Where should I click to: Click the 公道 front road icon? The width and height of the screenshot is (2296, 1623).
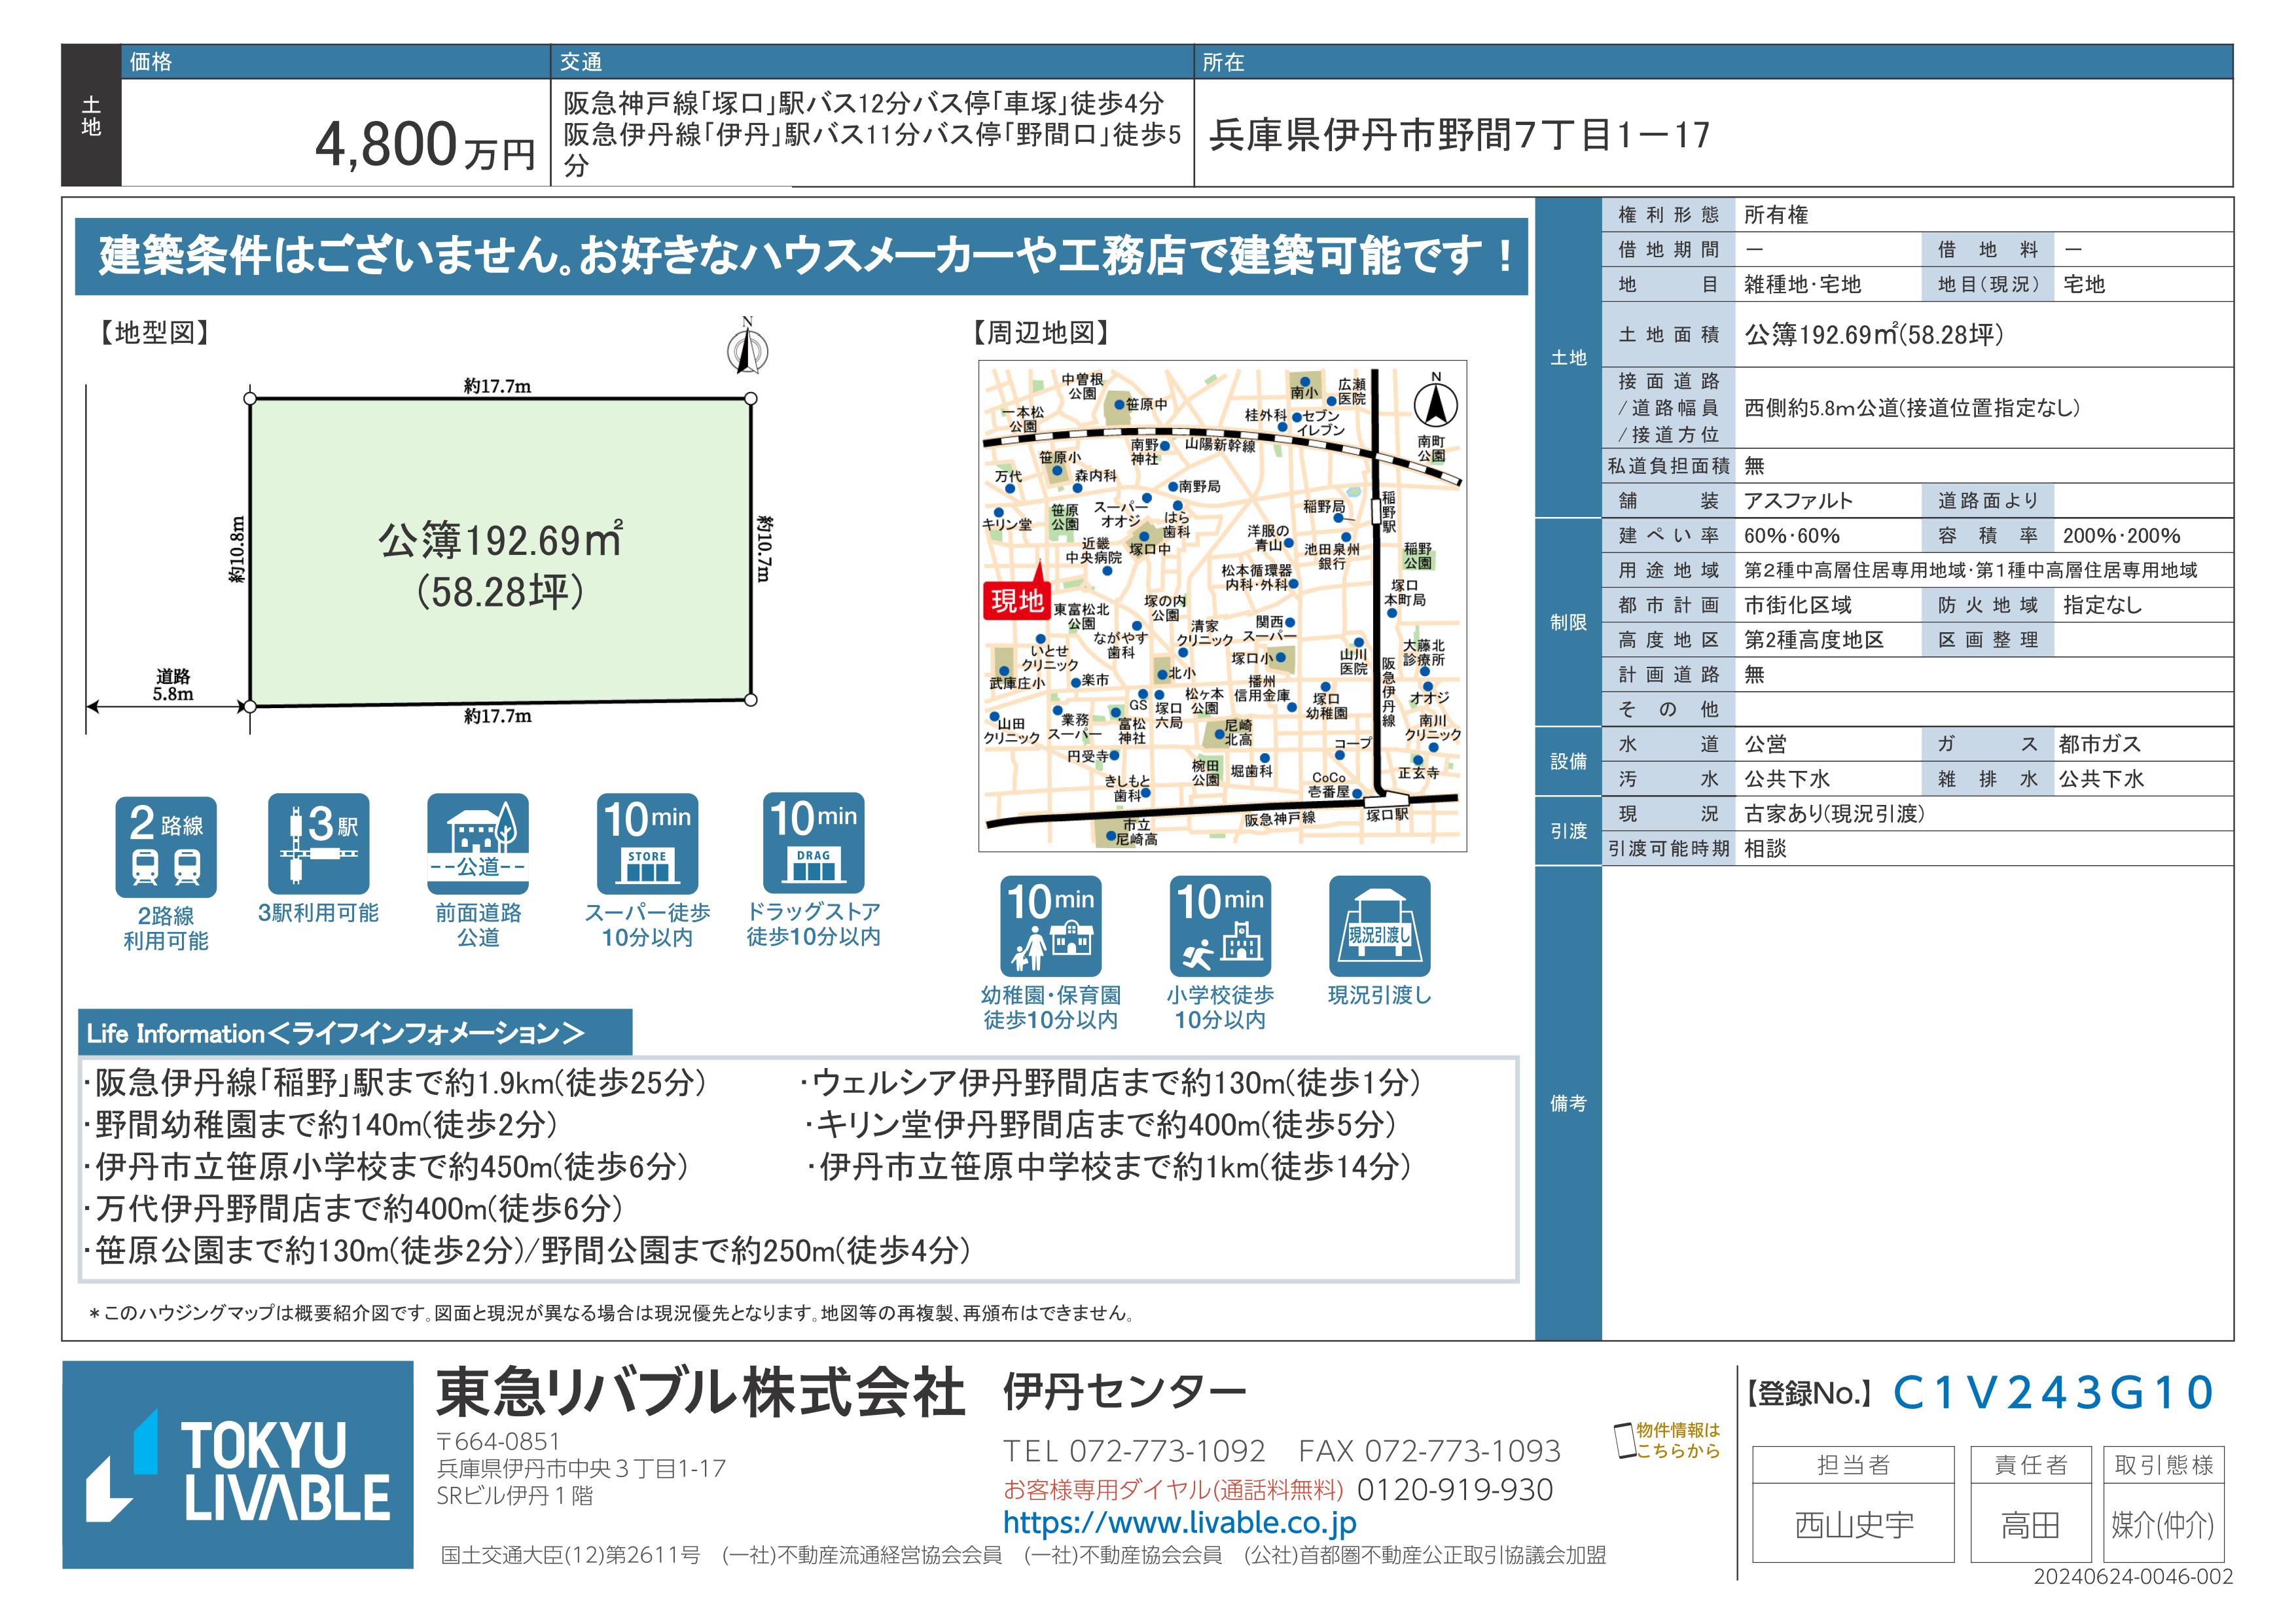pyautogui.click(x=477, y=844)
